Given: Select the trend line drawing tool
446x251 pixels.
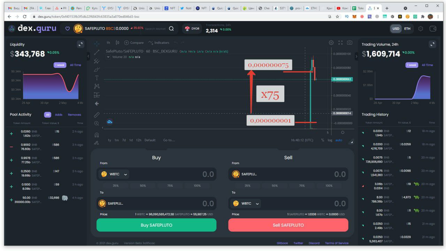Looking at the screenshot, I should [97, 52].
